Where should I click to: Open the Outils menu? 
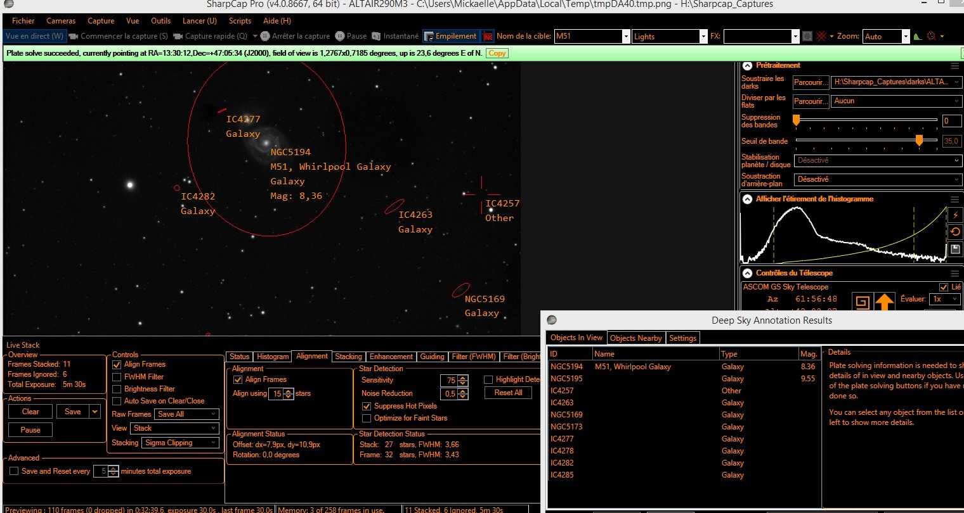(x=161, y=21)
